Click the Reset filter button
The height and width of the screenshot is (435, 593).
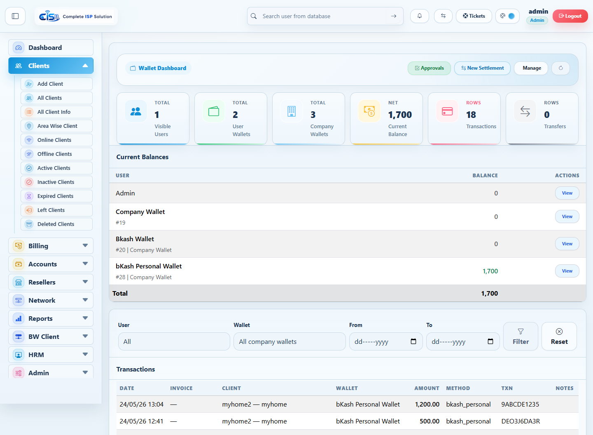coord(559,336)
